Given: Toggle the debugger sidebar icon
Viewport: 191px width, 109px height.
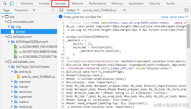Looking at the screenshot, I should (186, 10).
